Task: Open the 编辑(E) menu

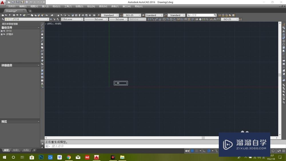Action: tap(23, 6)
